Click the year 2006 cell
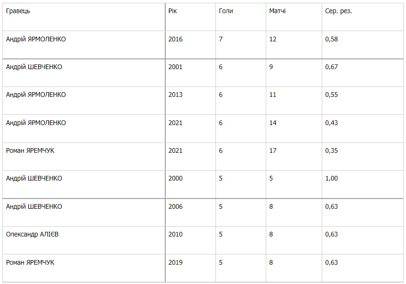The height and width of the screenshot is (284, 406). [x=175, y=206]
